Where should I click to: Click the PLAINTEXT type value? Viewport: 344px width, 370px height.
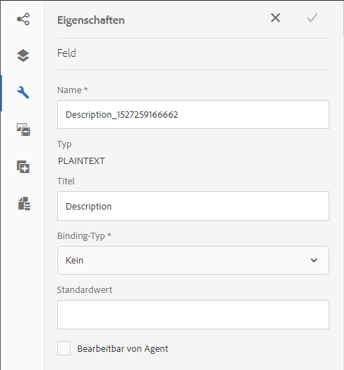81,161
